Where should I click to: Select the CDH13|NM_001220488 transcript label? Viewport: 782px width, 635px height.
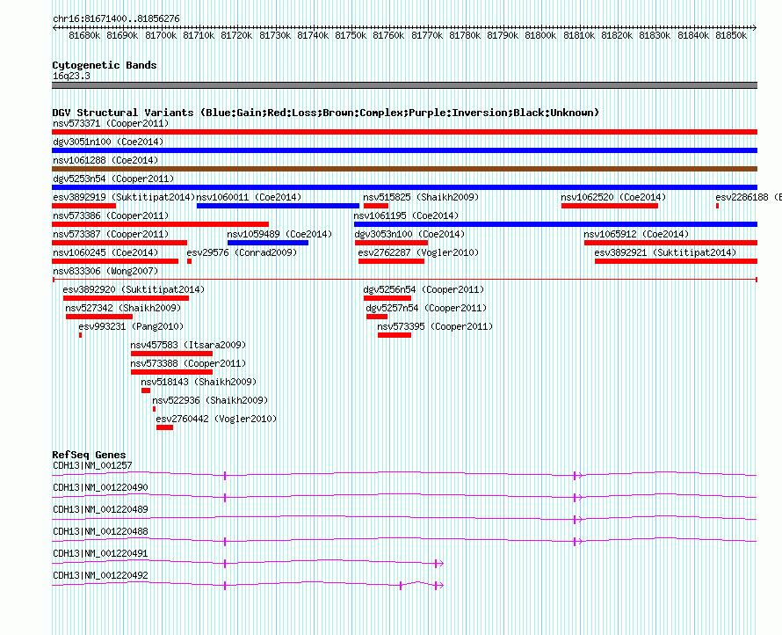tap(100, 531)
